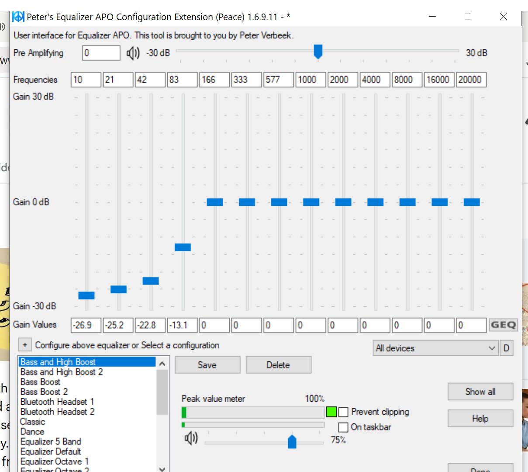Select Bluetooth Headset 2 configuration
The width and height of the screenshot is (528, 472).
[87, 412]
